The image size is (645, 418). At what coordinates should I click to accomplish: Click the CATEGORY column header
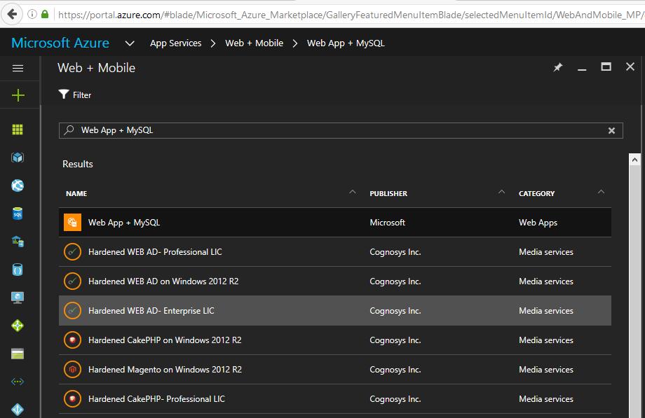(536, 193)
